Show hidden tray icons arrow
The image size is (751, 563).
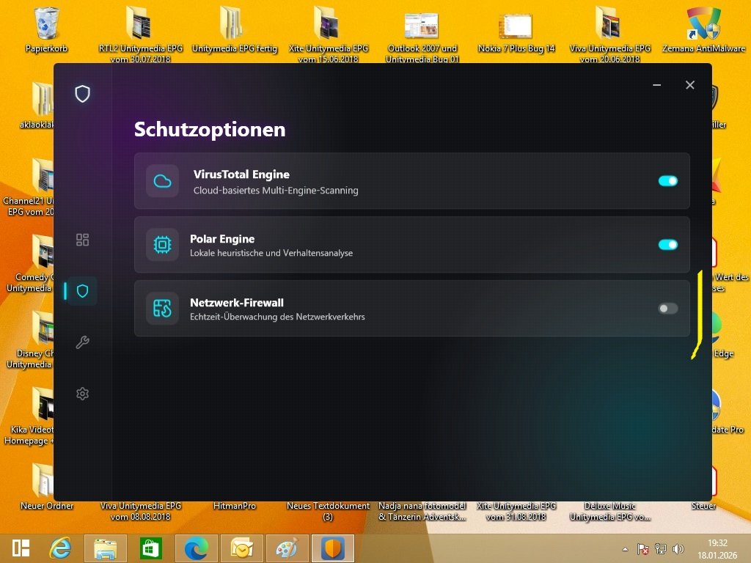[x=625, y=549]
